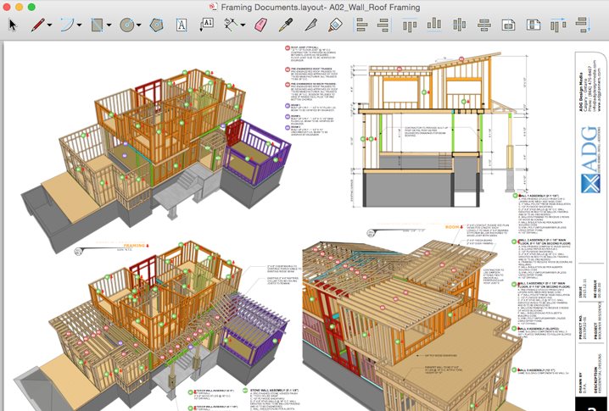The height and width of the screenshot is (411, 609).
Task: Activate the Text tool
Action: pos(181,25)
